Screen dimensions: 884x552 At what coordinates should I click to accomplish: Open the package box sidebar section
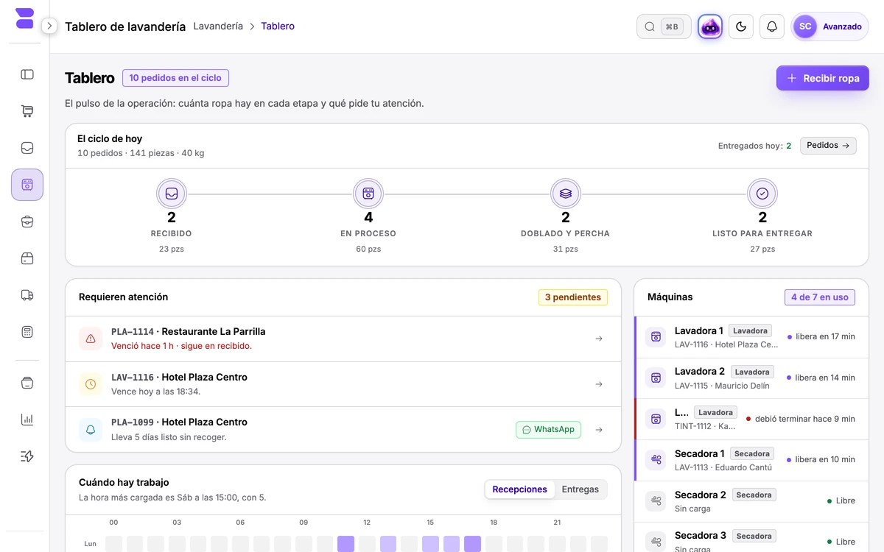(27, 258)
